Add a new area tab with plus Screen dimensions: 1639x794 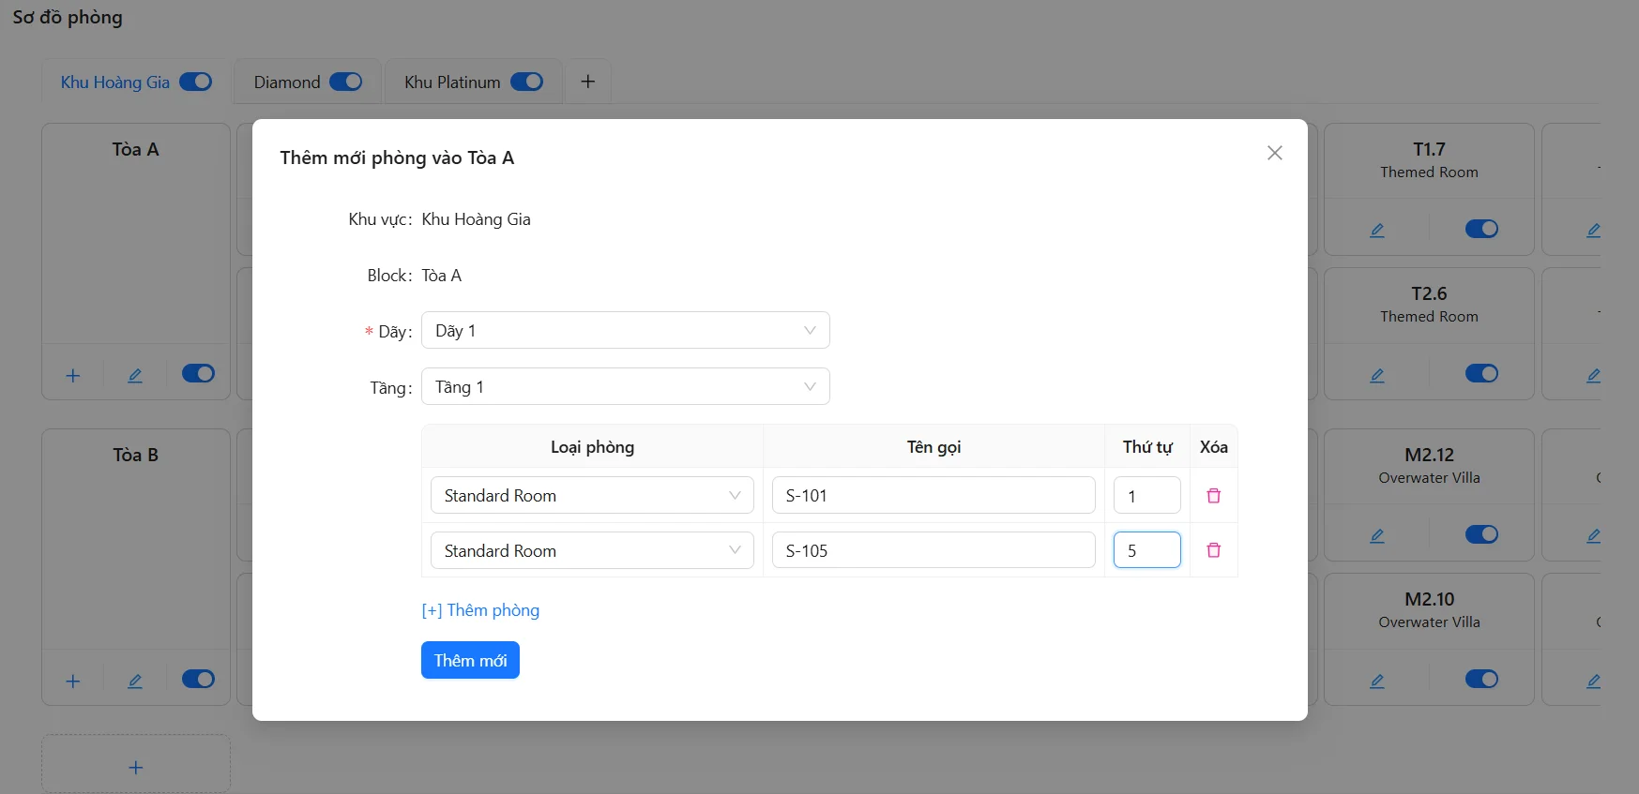click(x=588, y=82)
